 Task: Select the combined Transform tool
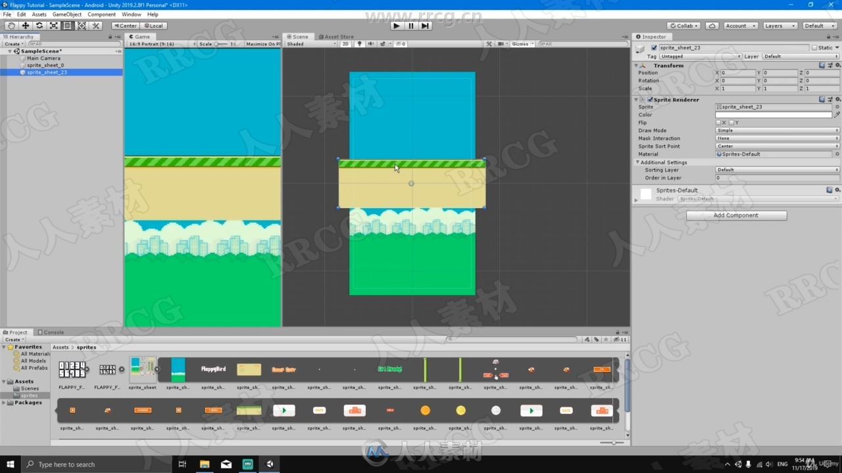(x=82, y=26)
